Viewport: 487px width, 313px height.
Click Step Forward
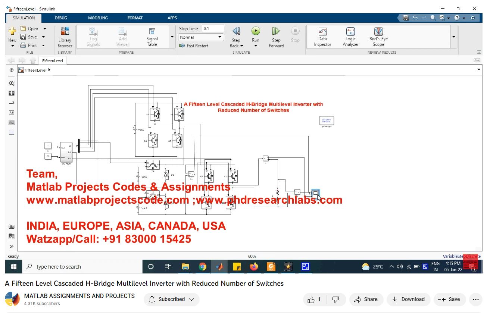(276, 37)
